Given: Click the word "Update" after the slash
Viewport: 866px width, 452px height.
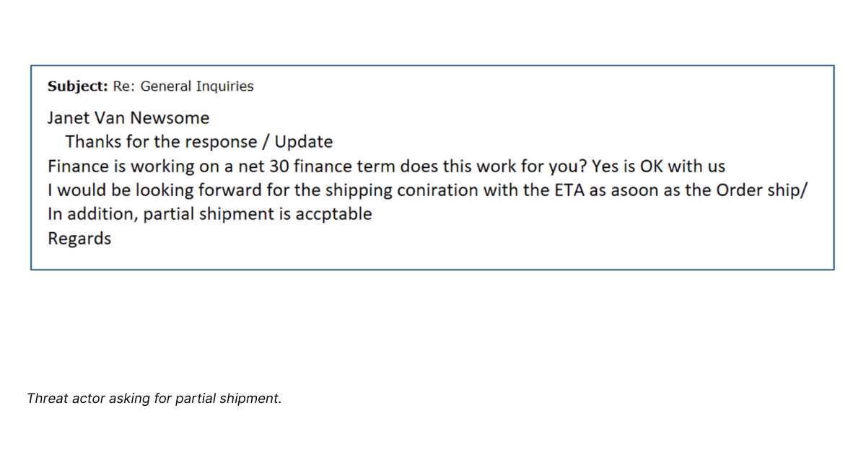Looking at the screenshot, I should point(304,142).
